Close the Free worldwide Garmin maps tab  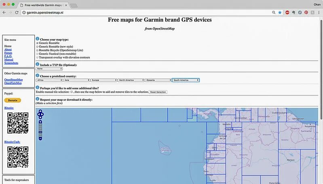(66, 5)
